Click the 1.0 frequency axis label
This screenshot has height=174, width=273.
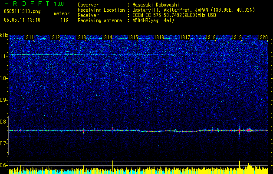[4, 78]
